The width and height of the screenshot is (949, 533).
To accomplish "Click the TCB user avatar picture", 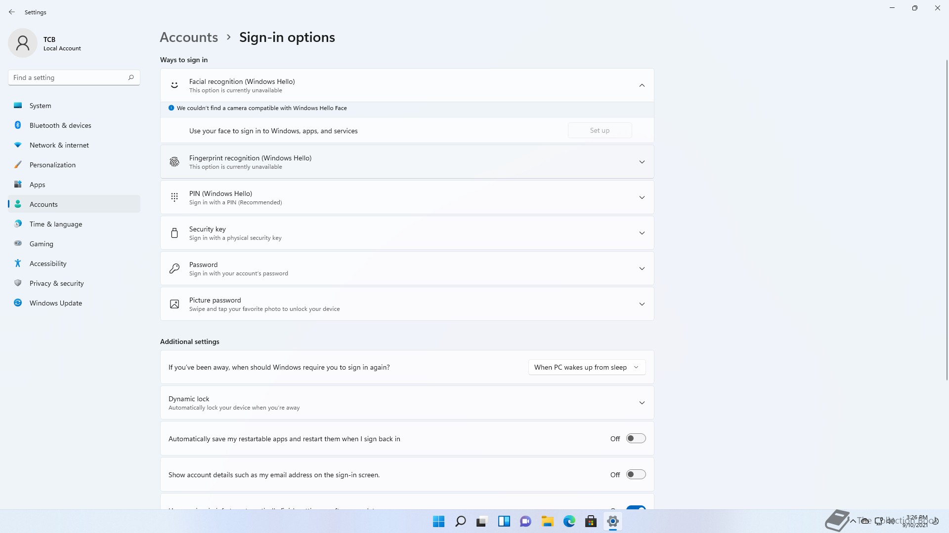I will [x=23, y=43].
